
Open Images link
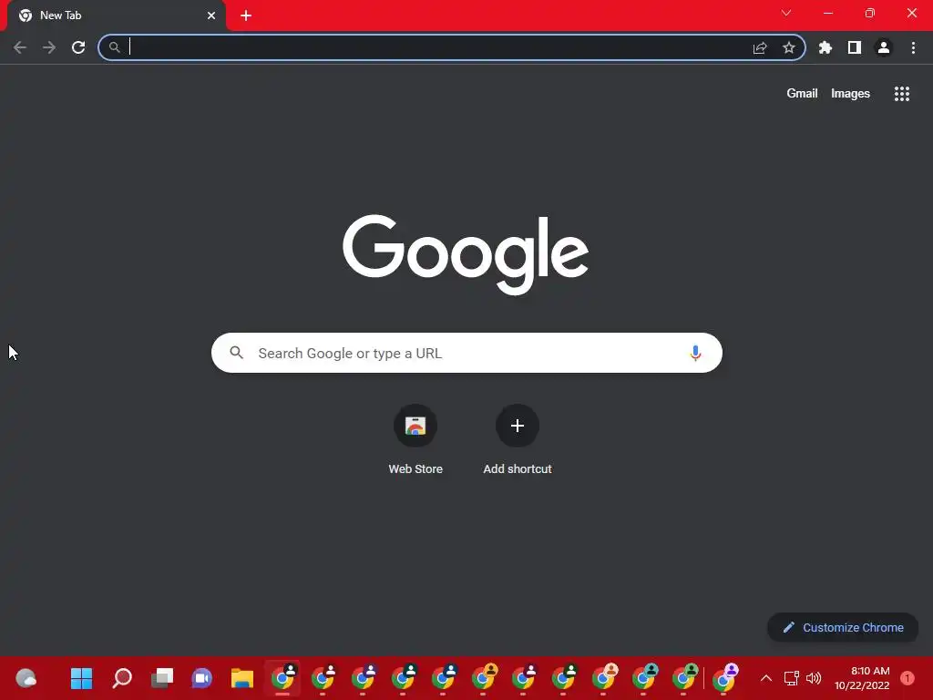[850, 94]
